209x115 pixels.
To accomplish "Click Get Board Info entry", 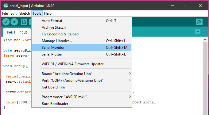I will 82,87.
